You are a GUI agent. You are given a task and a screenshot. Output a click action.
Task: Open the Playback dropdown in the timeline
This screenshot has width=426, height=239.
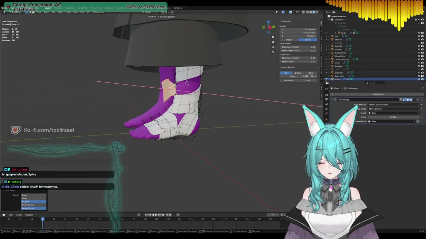(x=30, y=215)
